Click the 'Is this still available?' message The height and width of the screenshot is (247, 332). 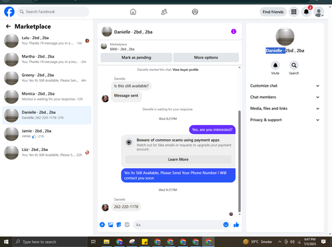click(131, 86)
